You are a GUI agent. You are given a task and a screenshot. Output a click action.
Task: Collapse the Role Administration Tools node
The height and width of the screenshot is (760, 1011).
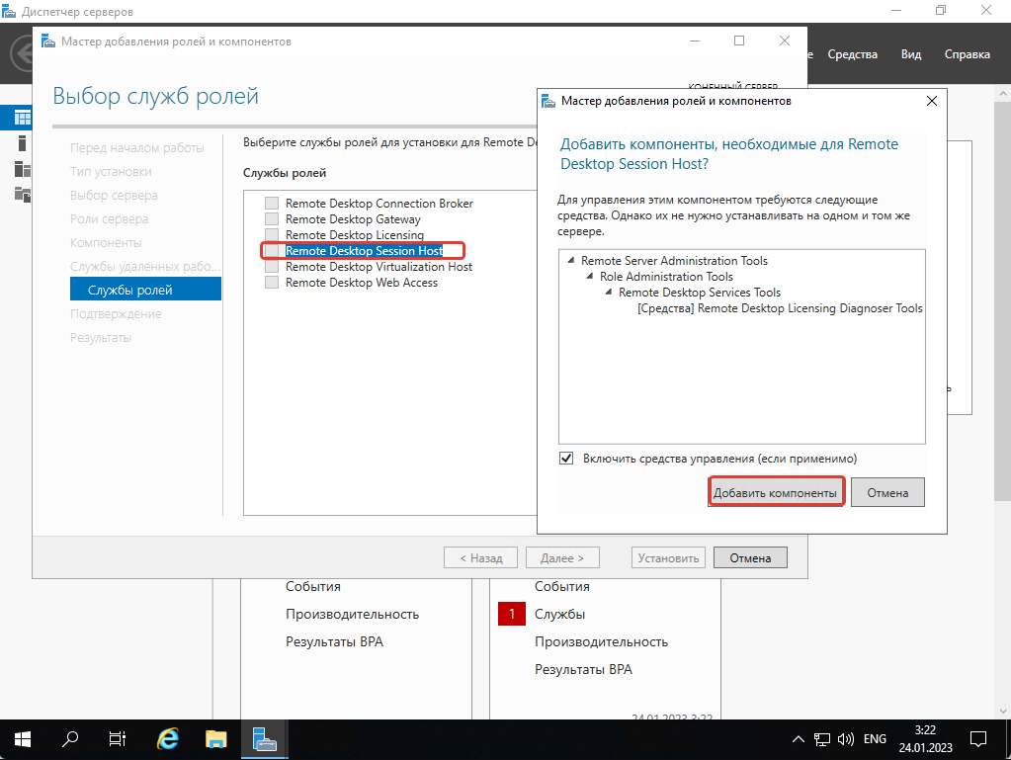tap(590, 277)
